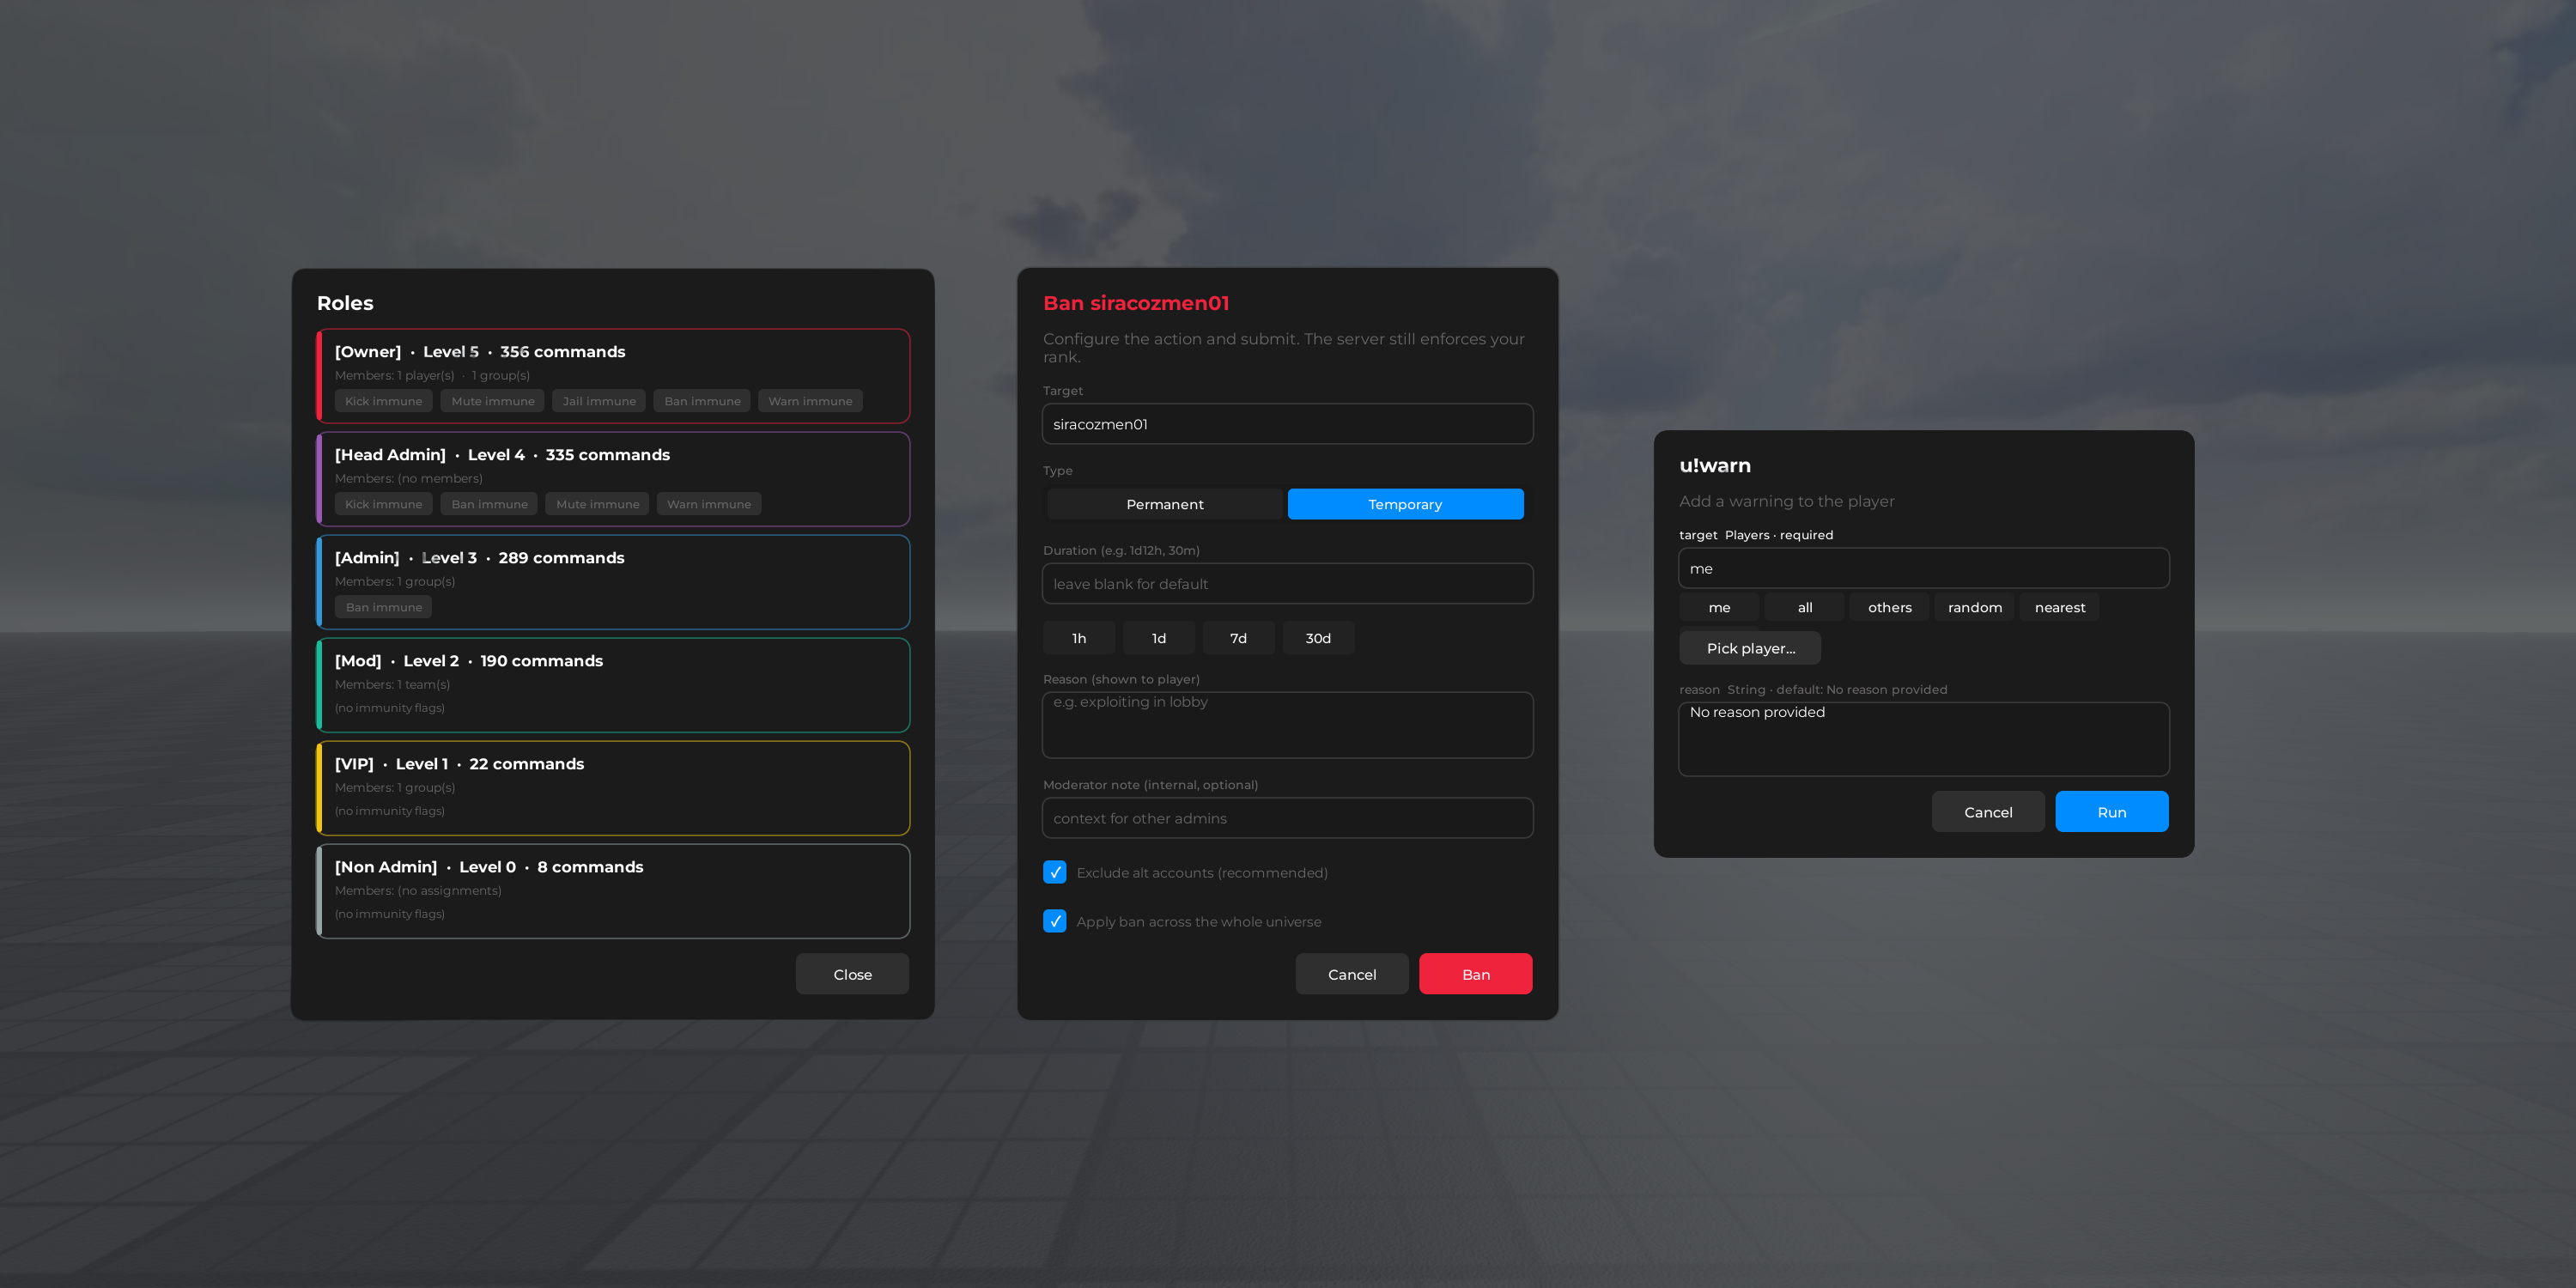Cancel the u!warn dialog
Viewport: 2576px width, 1288px height.
pos(1987,812)
